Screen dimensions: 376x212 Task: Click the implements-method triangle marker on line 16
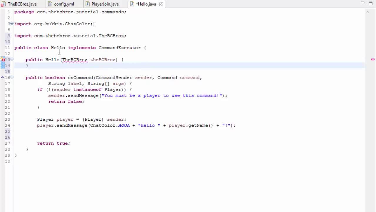point(3,77)
